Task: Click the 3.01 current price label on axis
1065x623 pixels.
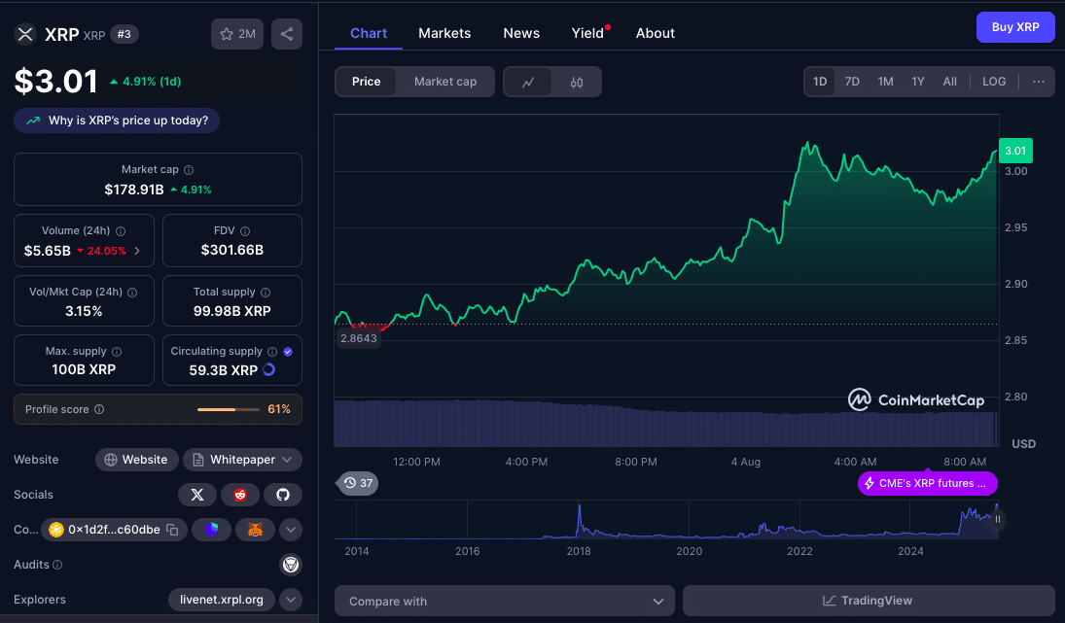Action: (x=1015, y=151)
